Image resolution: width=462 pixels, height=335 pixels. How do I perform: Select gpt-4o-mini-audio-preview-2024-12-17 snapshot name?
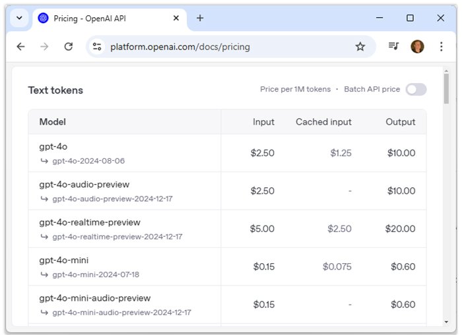[122, 313]
